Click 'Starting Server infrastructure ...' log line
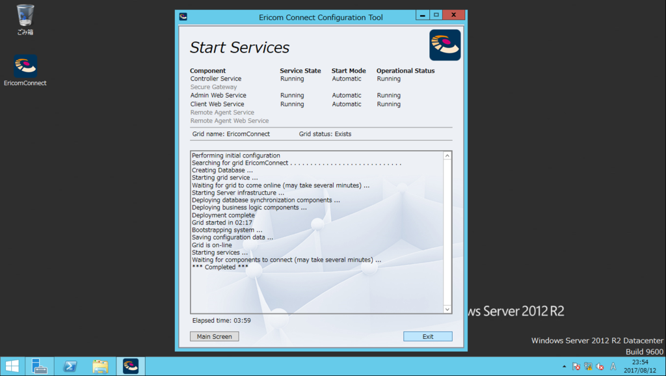 238,193
